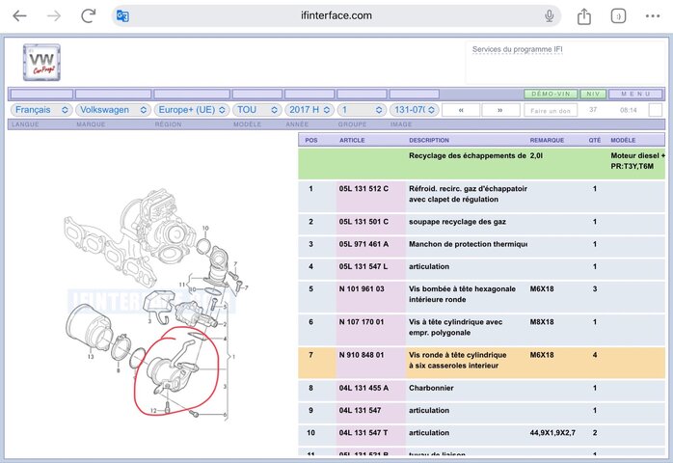
Task: Go to the next image with »
Action: point(500,110)
